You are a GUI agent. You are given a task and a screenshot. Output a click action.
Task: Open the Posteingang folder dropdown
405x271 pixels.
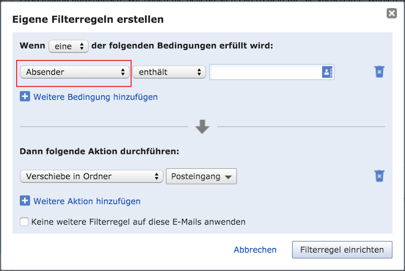point(201,176)
